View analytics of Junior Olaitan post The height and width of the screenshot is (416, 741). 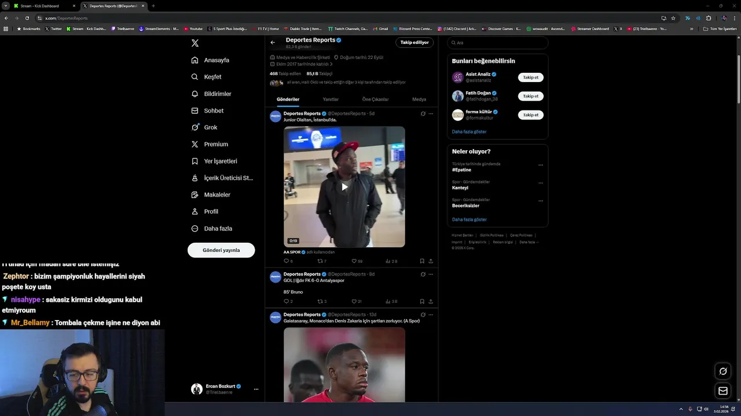388,261
